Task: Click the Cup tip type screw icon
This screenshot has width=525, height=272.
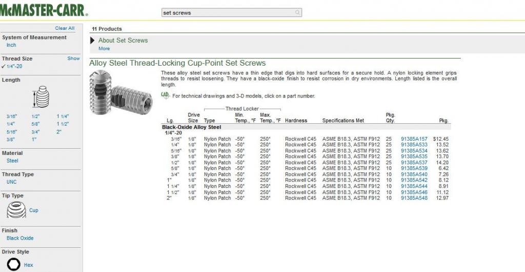Action: 16,210
